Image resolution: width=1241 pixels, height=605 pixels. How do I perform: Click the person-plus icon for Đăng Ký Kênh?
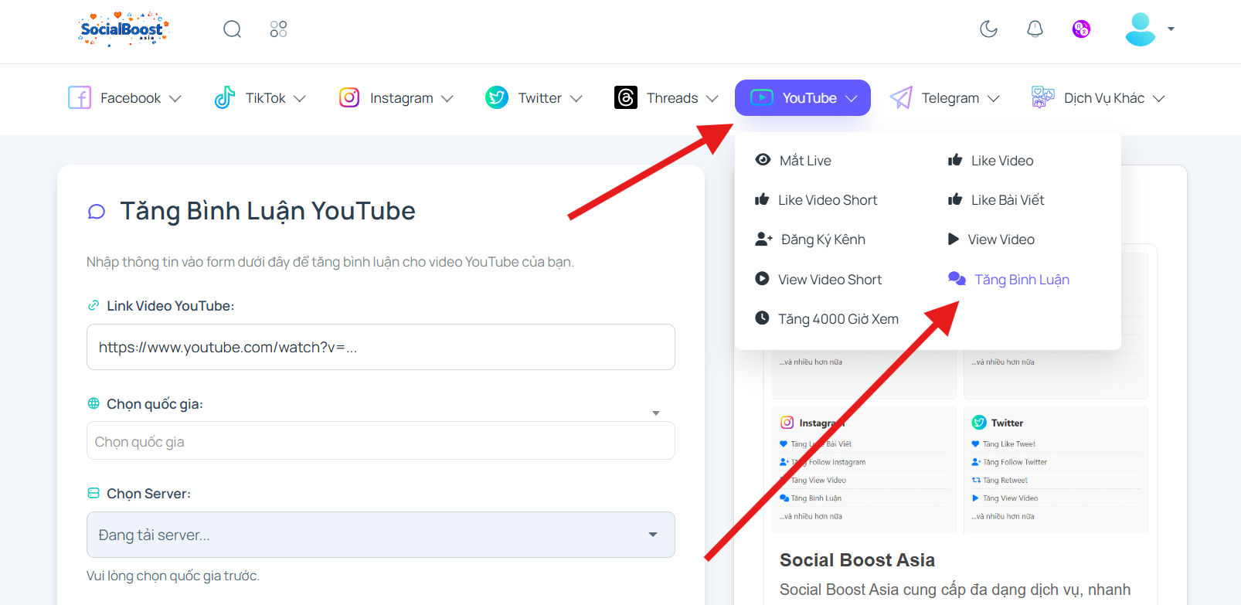click(x=763, y=239)
